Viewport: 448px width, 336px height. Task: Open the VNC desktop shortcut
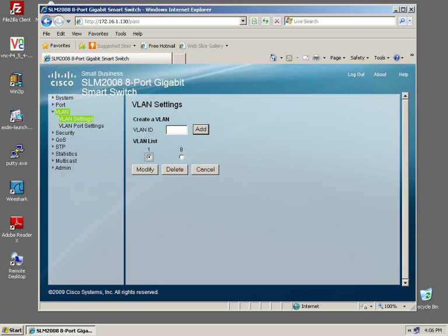16,47
